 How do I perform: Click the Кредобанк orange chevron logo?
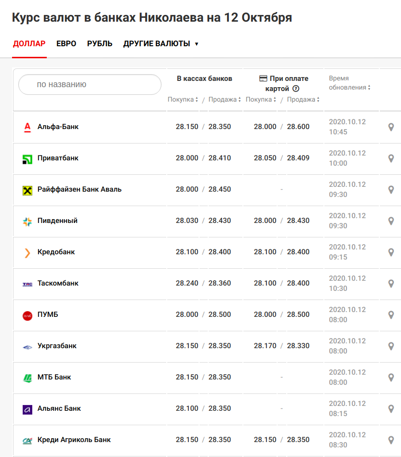27,253
